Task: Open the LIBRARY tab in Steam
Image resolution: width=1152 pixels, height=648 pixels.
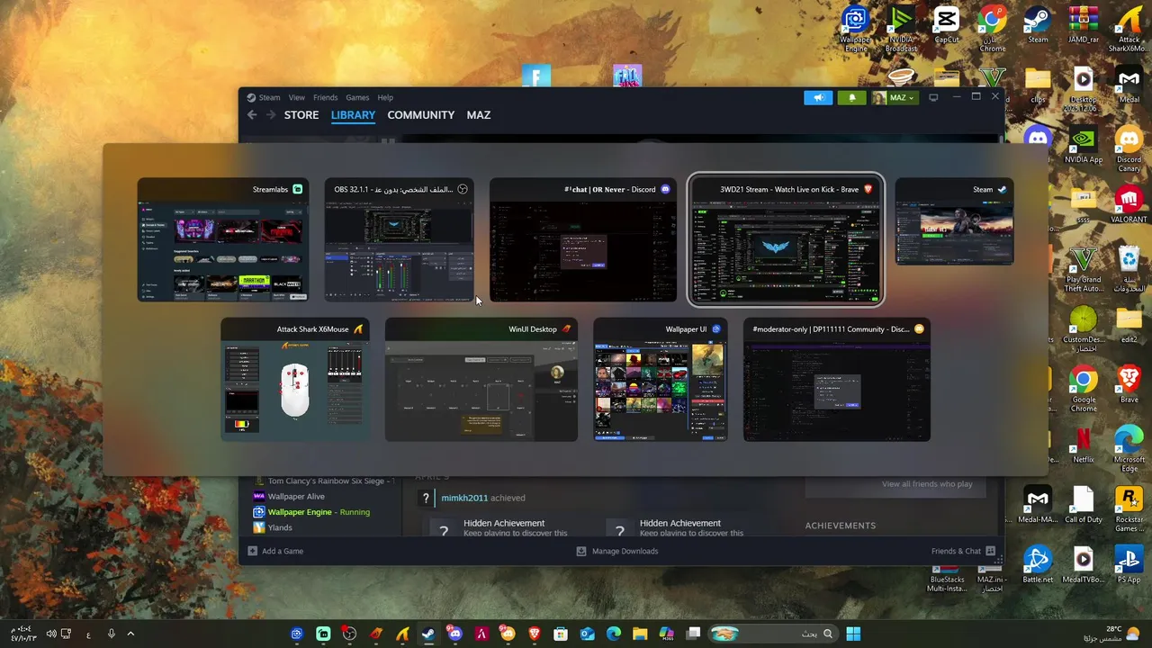Action: [x=353, y=115]
